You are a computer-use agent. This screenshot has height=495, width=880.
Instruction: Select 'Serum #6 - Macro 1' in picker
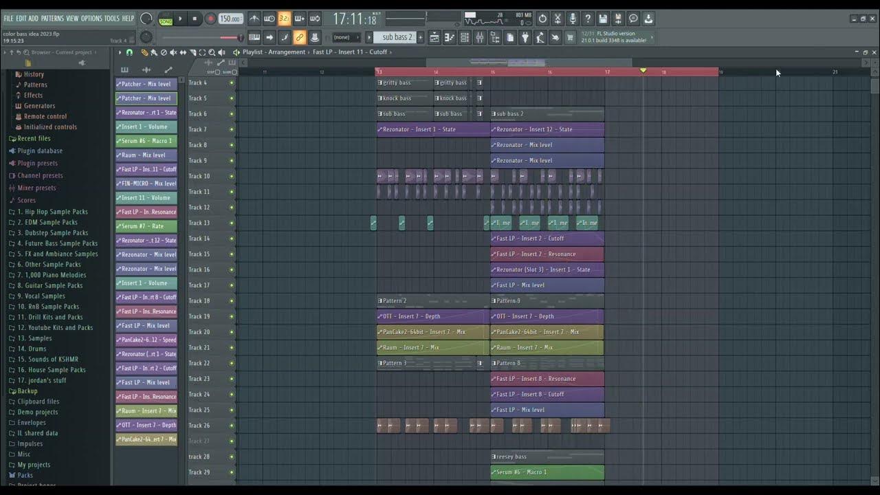tap(146, 141)
